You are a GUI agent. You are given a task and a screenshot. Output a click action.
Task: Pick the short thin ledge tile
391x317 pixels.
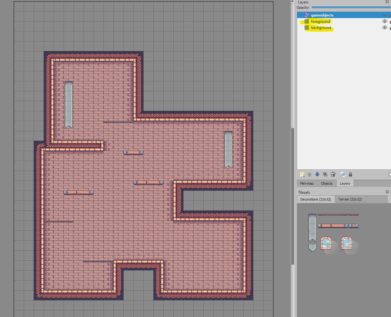click(354, 215)
